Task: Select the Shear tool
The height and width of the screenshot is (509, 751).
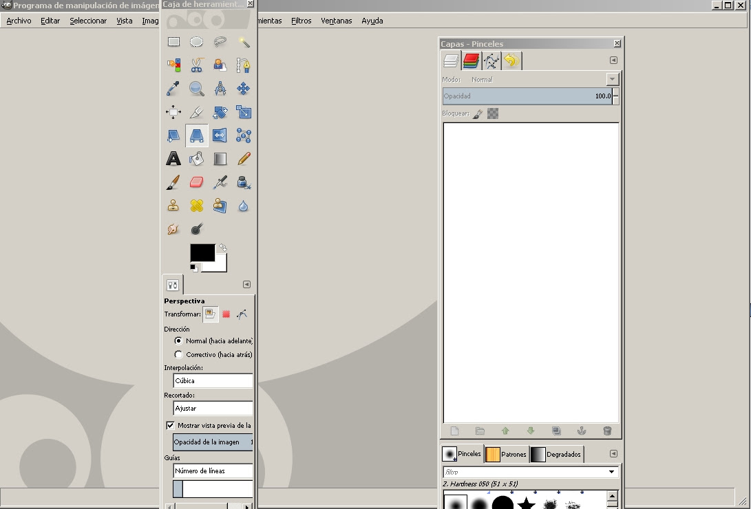Action: (173, 136)
